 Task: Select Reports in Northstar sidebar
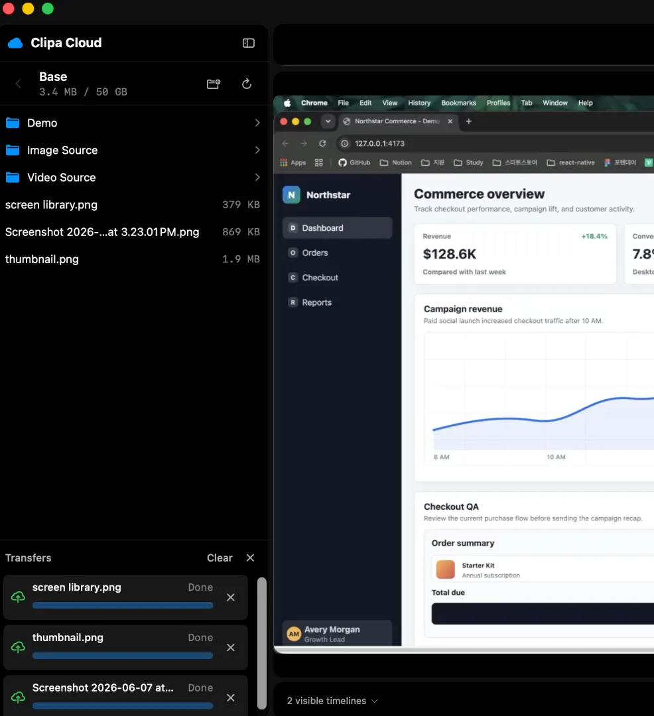pyautogui.click(x=337, y=302)
